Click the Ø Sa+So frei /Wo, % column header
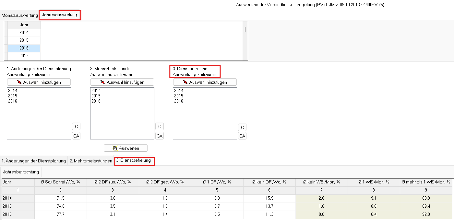454x220 pixels. [x=60, y=182]
